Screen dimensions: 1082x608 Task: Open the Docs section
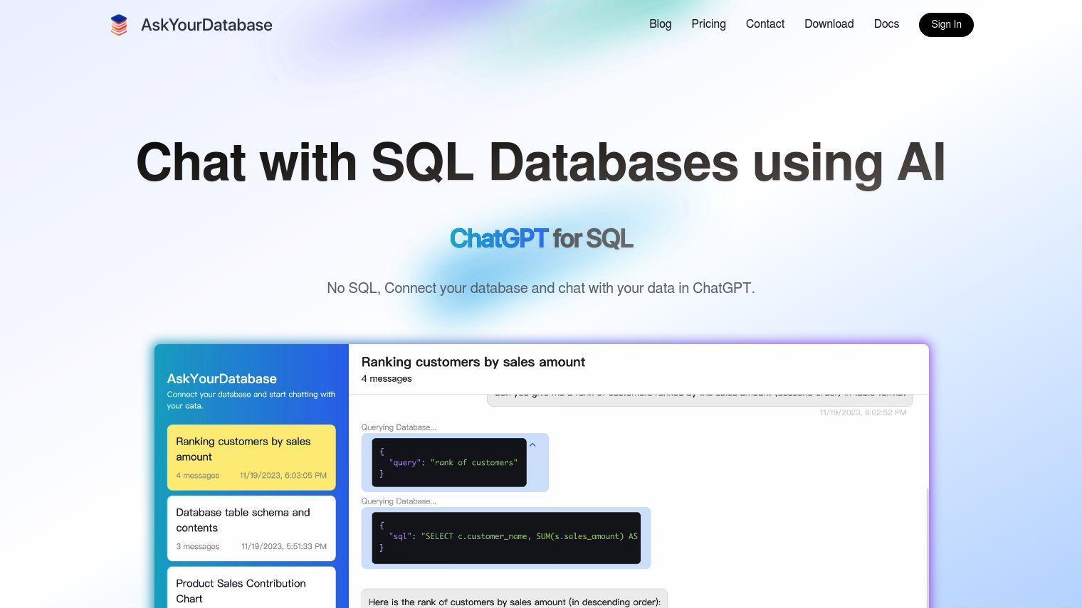coord(886,24)
